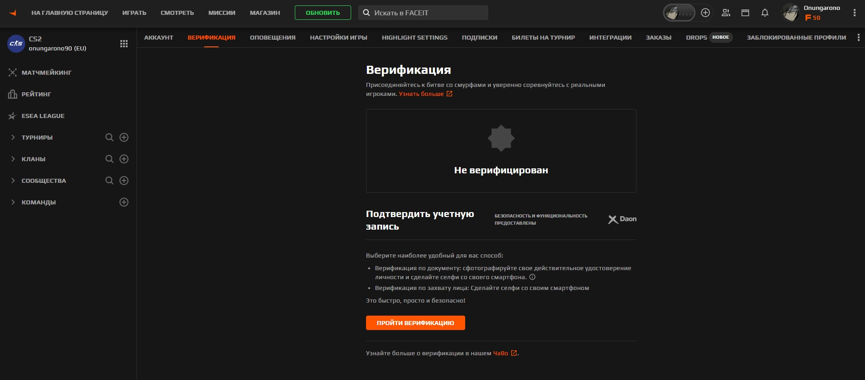Image resolution: width=865 pixels, height=380 pixels.
Task: Open the Магазин menu
Action: [265, 13]
